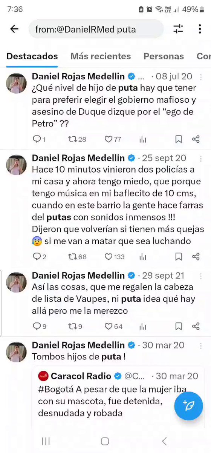Switch to Personas tab
The height and width of the screenshot is (453, 211).
[x=164, y=56]
